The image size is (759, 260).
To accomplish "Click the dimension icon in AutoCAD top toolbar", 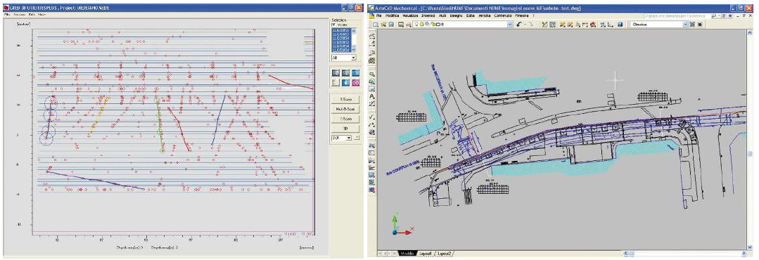I will (585, 24).
